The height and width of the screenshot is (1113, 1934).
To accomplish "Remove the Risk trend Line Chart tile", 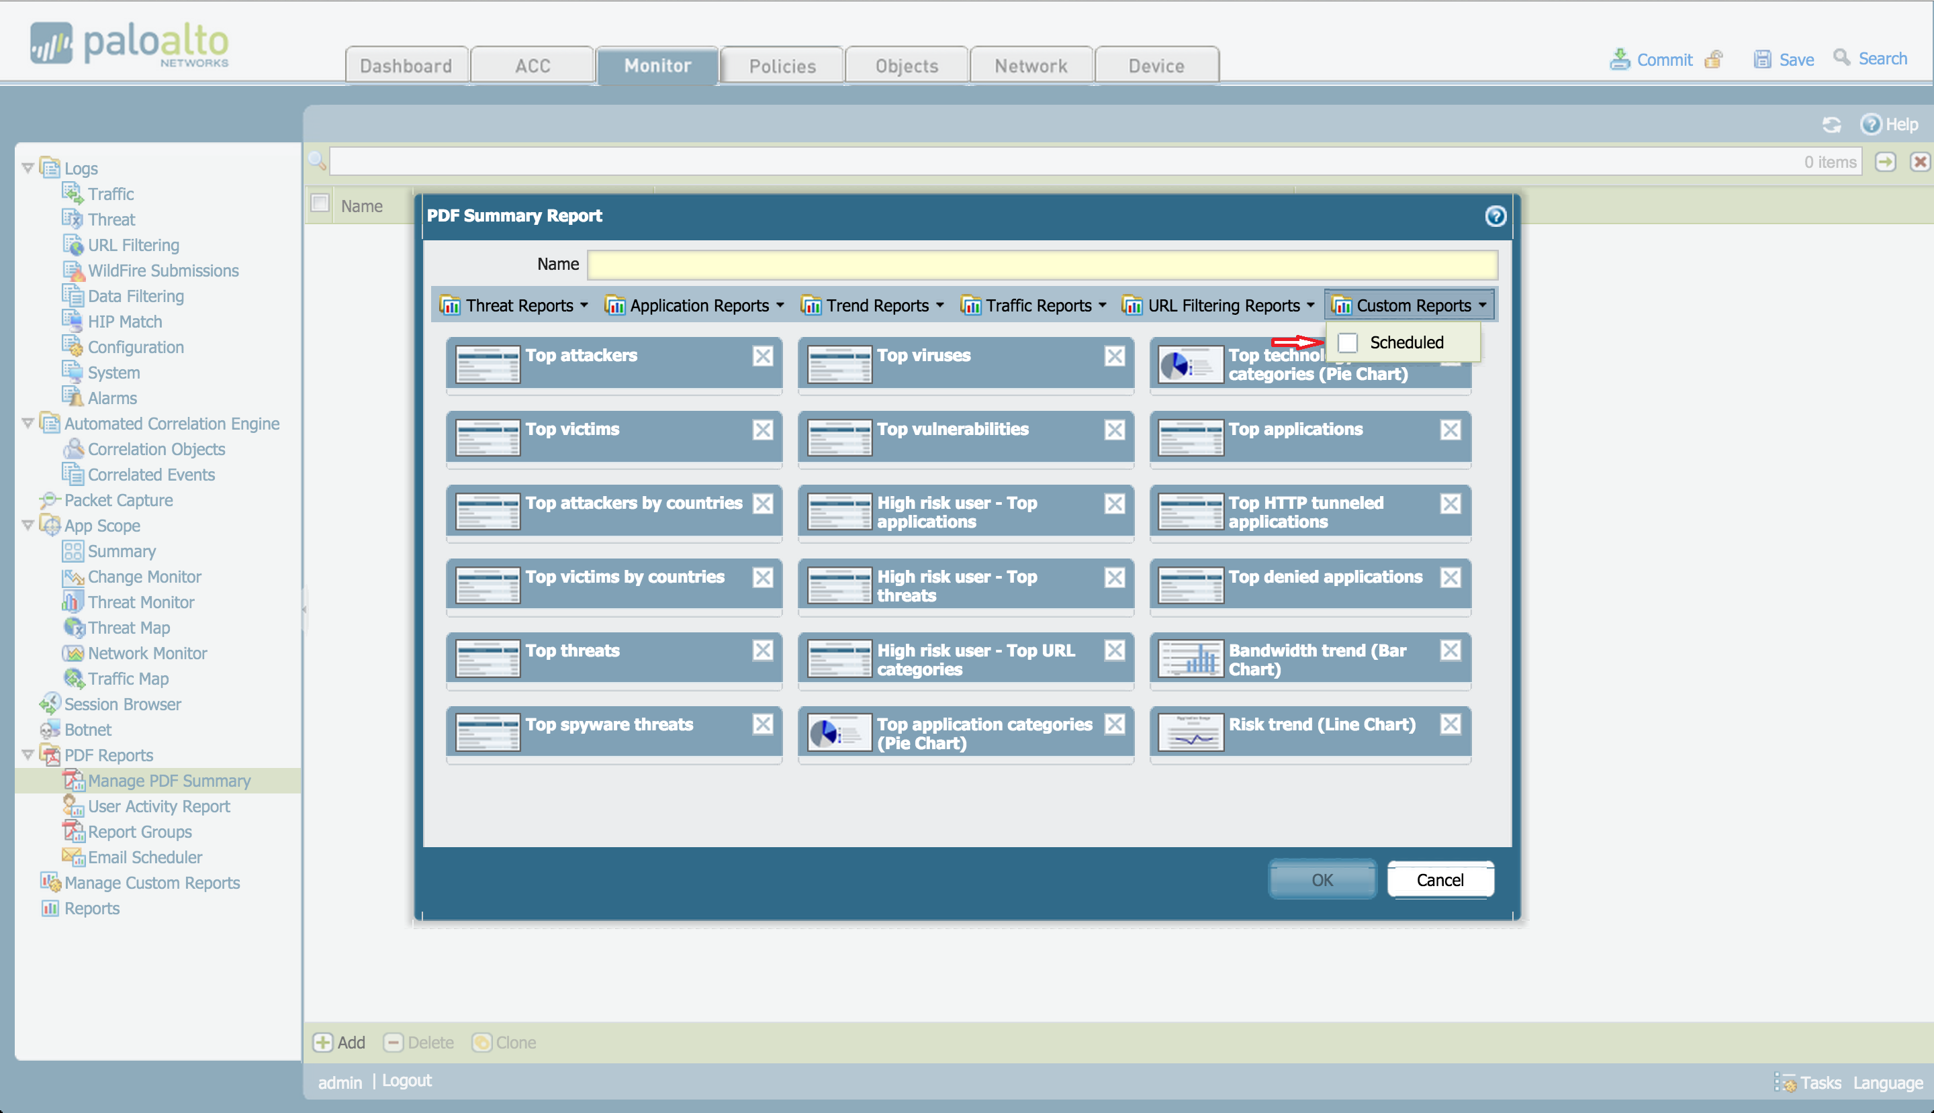I will click(1450, 724).
